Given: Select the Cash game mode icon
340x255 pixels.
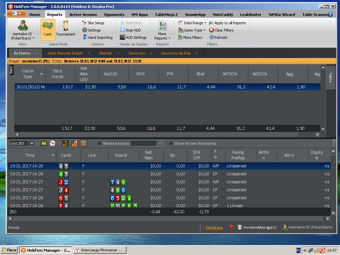Looking at the screenshot, I should coord(47,30).
